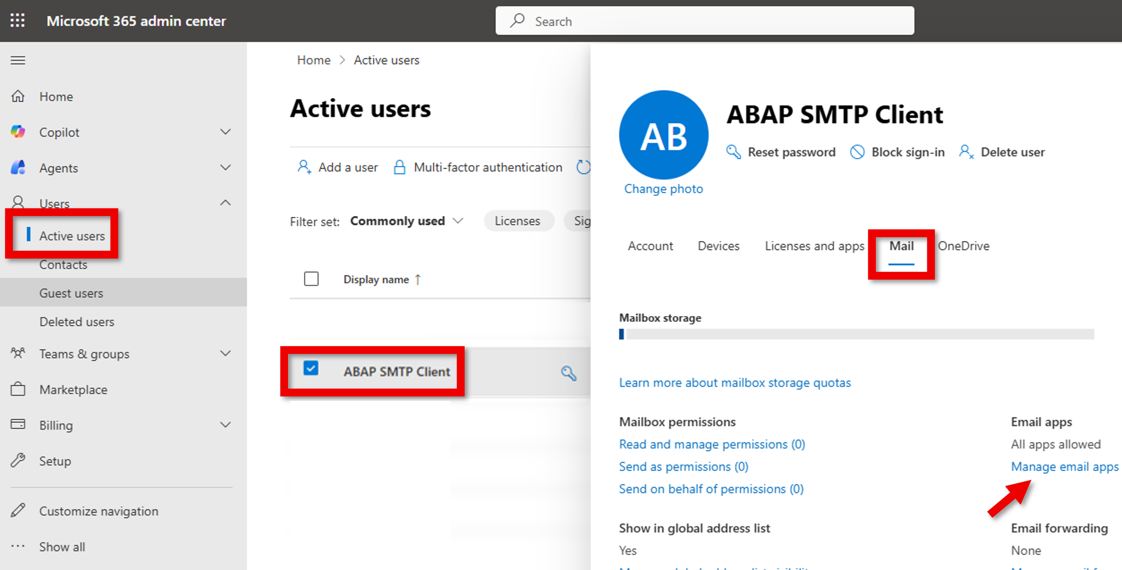
Task: Click the Multi-factor authentication lock icon
Action: tap(399, 167)
